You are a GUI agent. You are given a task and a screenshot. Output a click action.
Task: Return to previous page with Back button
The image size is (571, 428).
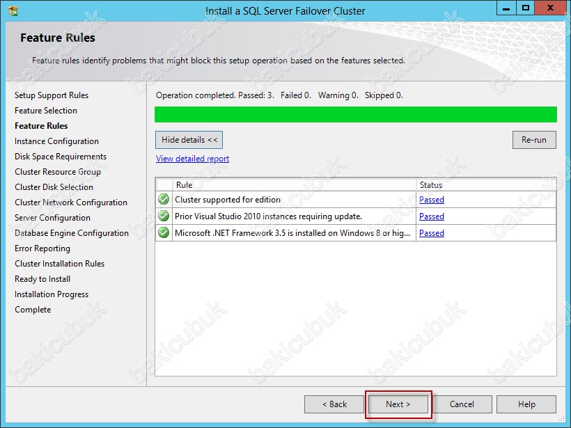334,404
